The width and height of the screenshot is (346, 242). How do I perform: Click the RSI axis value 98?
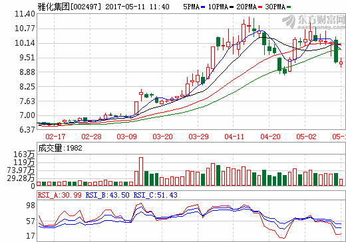pos(31,206)
